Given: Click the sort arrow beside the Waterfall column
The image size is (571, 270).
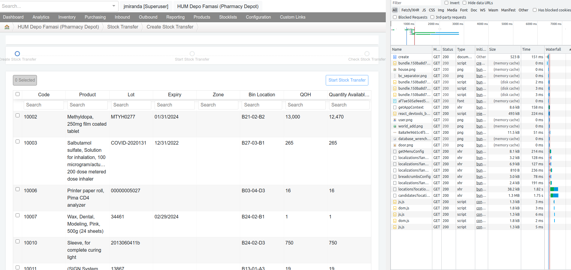Looking at the screenshot, I should (569, 49).
